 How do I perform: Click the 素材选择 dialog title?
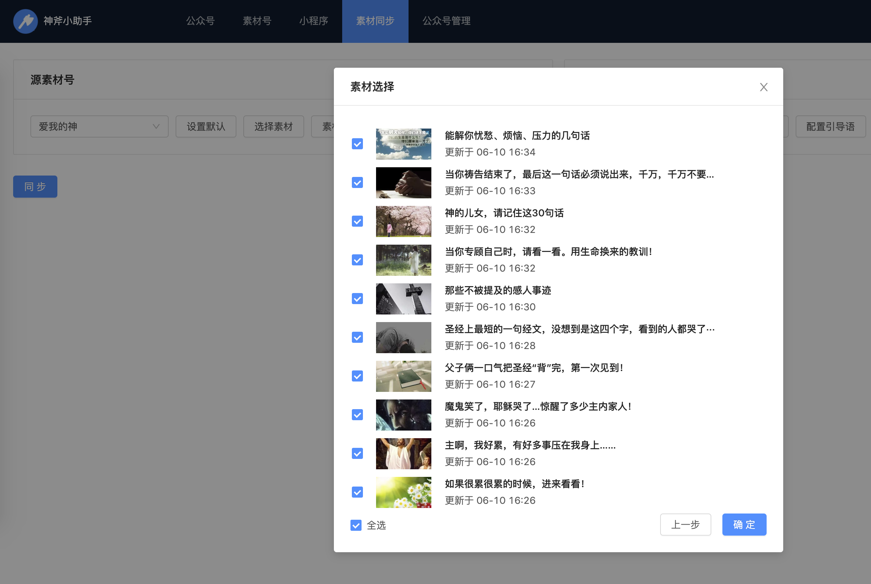[372, 87]
